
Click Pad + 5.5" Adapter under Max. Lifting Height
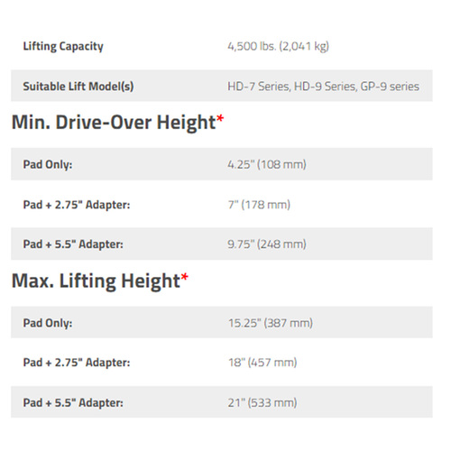(x=73, y=402)
